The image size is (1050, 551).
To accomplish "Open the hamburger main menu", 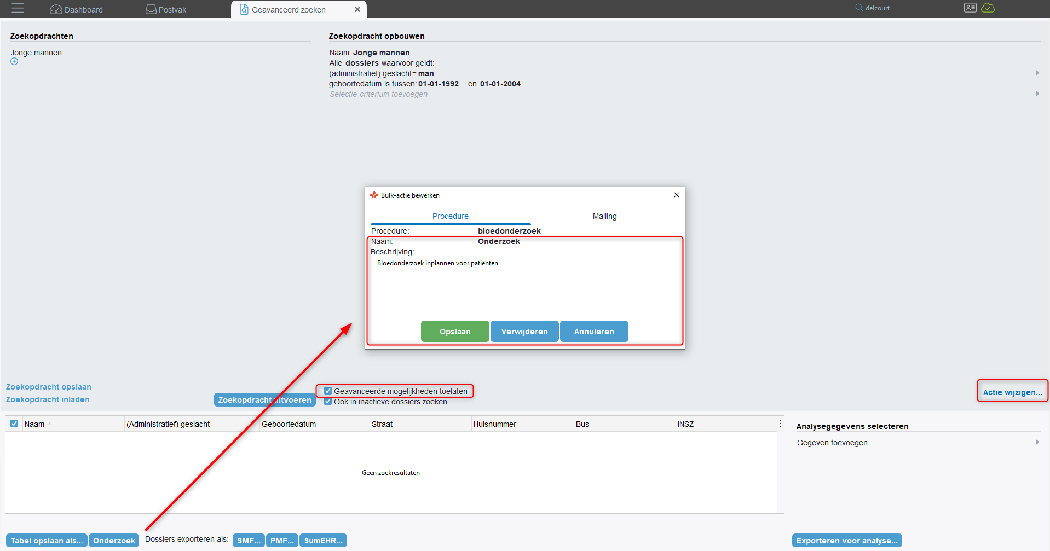I will coord(18,8).
